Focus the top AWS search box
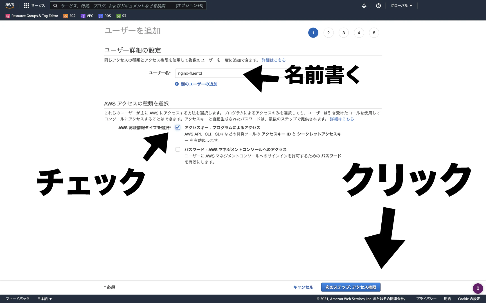Image resolution: width=486 pixels, height=303 pixels. [x=128, y=6]
